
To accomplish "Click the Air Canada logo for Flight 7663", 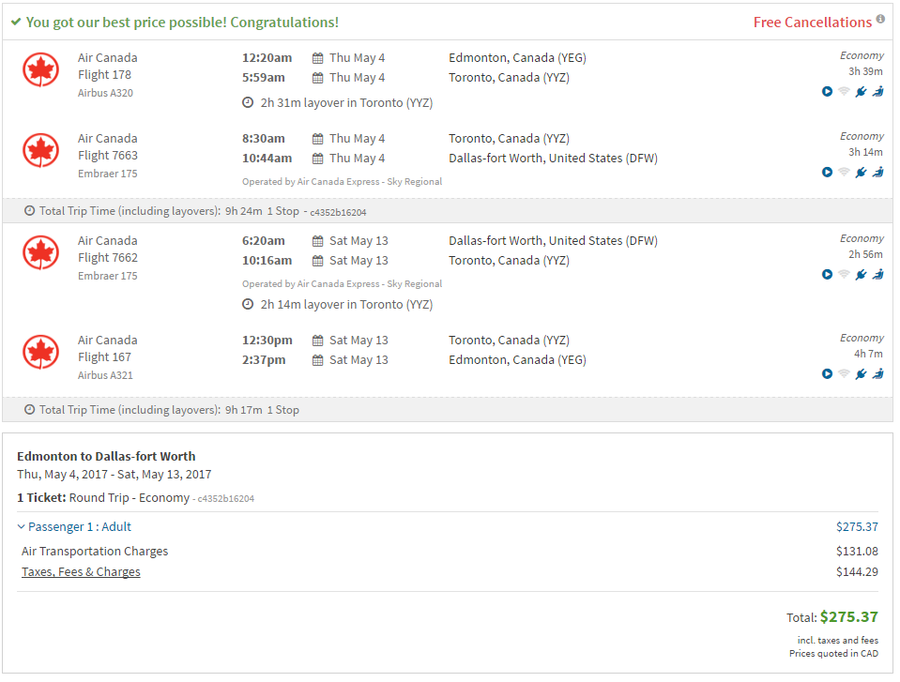I will click(x=40, y=151).
